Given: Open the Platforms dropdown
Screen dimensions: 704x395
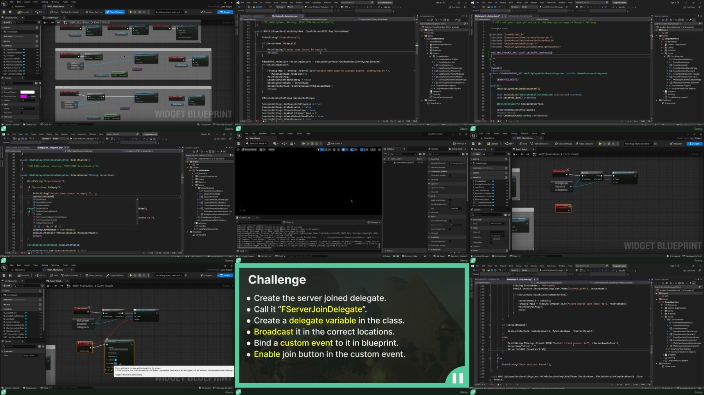Looking at the screenshot, I should (334, 143).
